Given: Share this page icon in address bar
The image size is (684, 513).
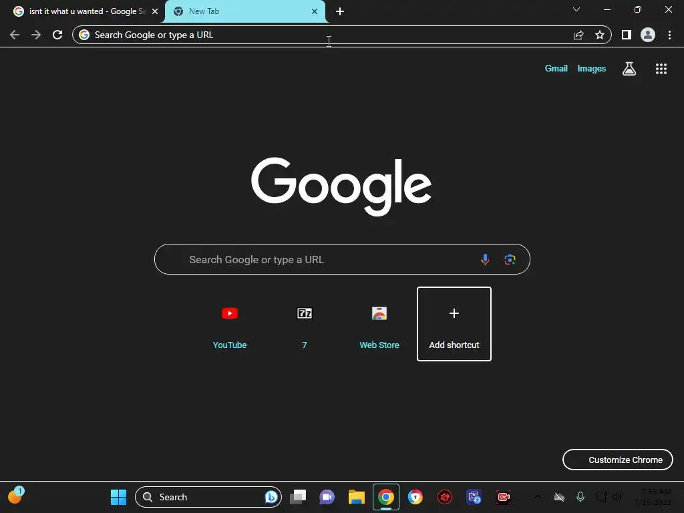Looking at the screenshot, I should (578, 35).
